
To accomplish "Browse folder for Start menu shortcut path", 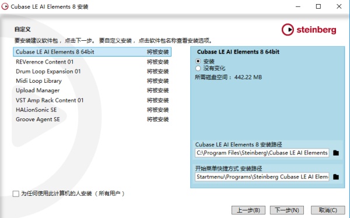I will (x=336, y=177).
